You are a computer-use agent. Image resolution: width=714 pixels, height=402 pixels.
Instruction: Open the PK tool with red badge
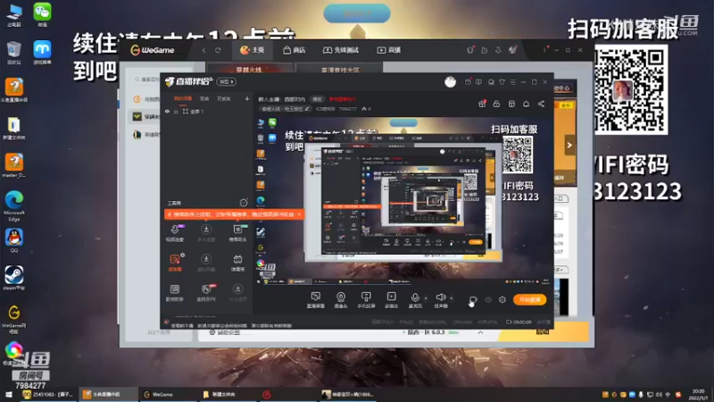click(x=206, y=293)
